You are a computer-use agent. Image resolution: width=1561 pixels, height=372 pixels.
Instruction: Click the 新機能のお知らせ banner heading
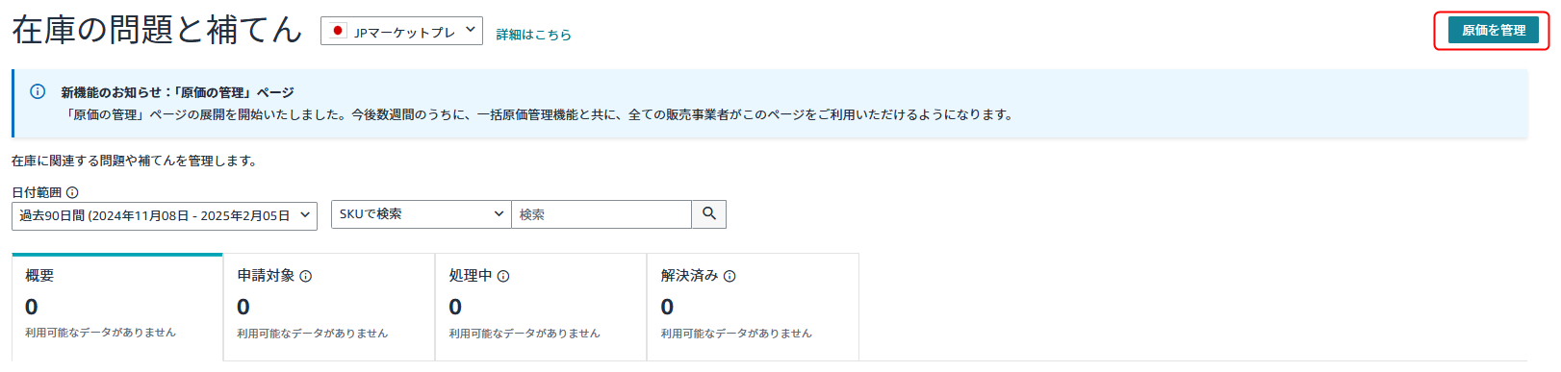coord(178,92)
